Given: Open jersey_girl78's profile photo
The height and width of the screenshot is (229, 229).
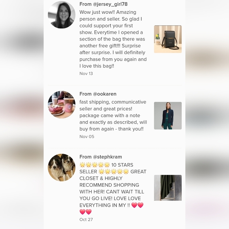Looking at the screenshot, I should click(62, 15).
